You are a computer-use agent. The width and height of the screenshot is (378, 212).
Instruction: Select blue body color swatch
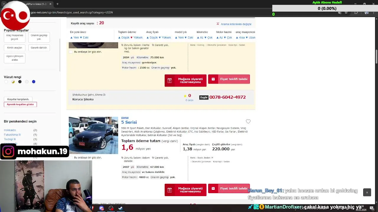pyautogui.click(x=34, y=82)
